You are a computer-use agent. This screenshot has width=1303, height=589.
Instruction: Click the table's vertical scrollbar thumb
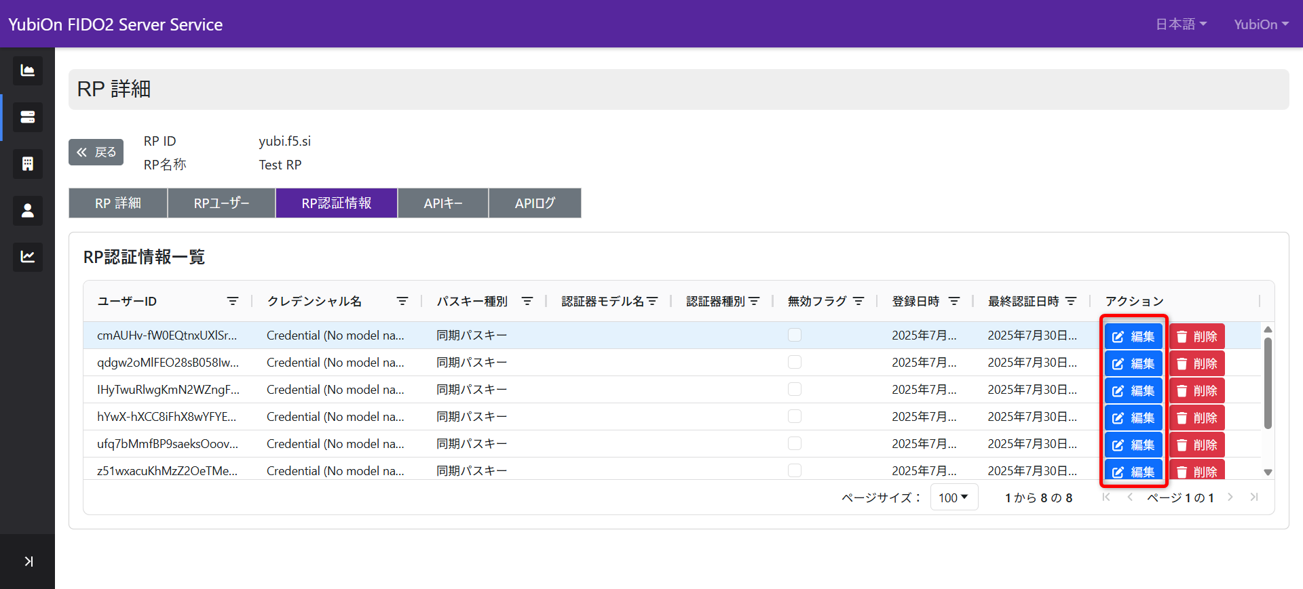[1268, 383]
